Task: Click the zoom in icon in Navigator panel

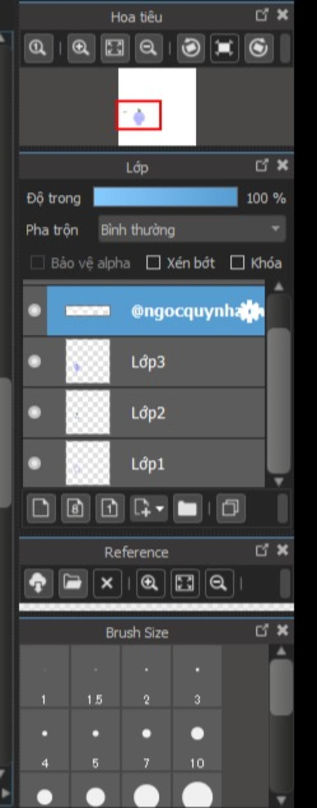Action: [81, 48]
